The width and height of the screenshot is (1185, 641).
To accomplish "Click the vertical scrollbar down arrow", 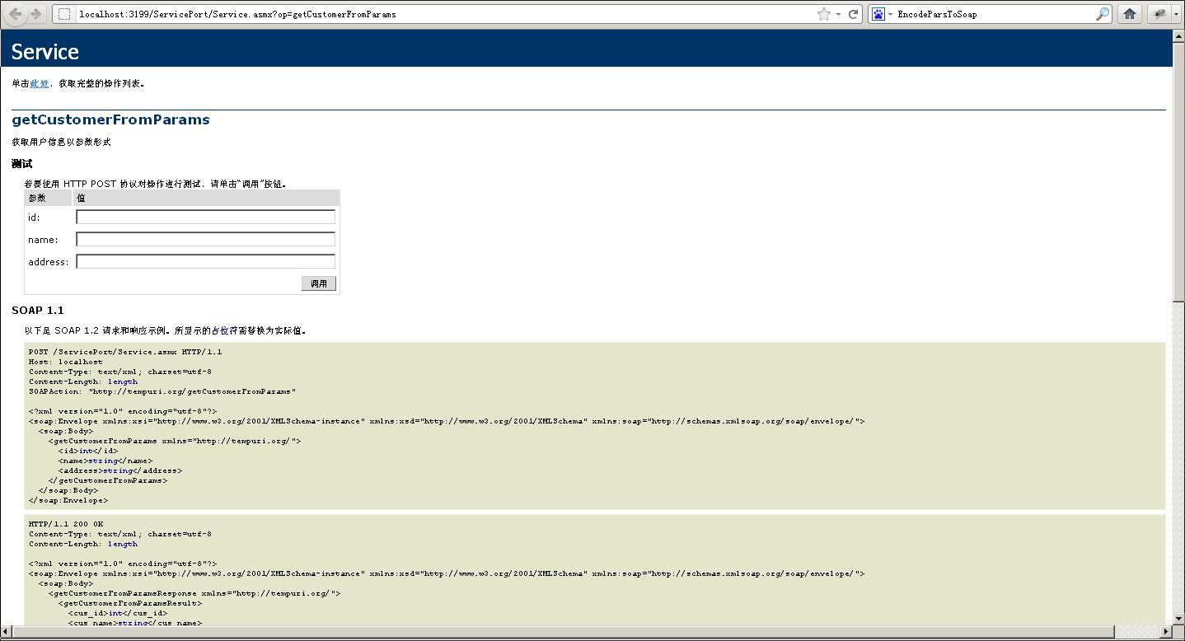I will point(1178,620).
